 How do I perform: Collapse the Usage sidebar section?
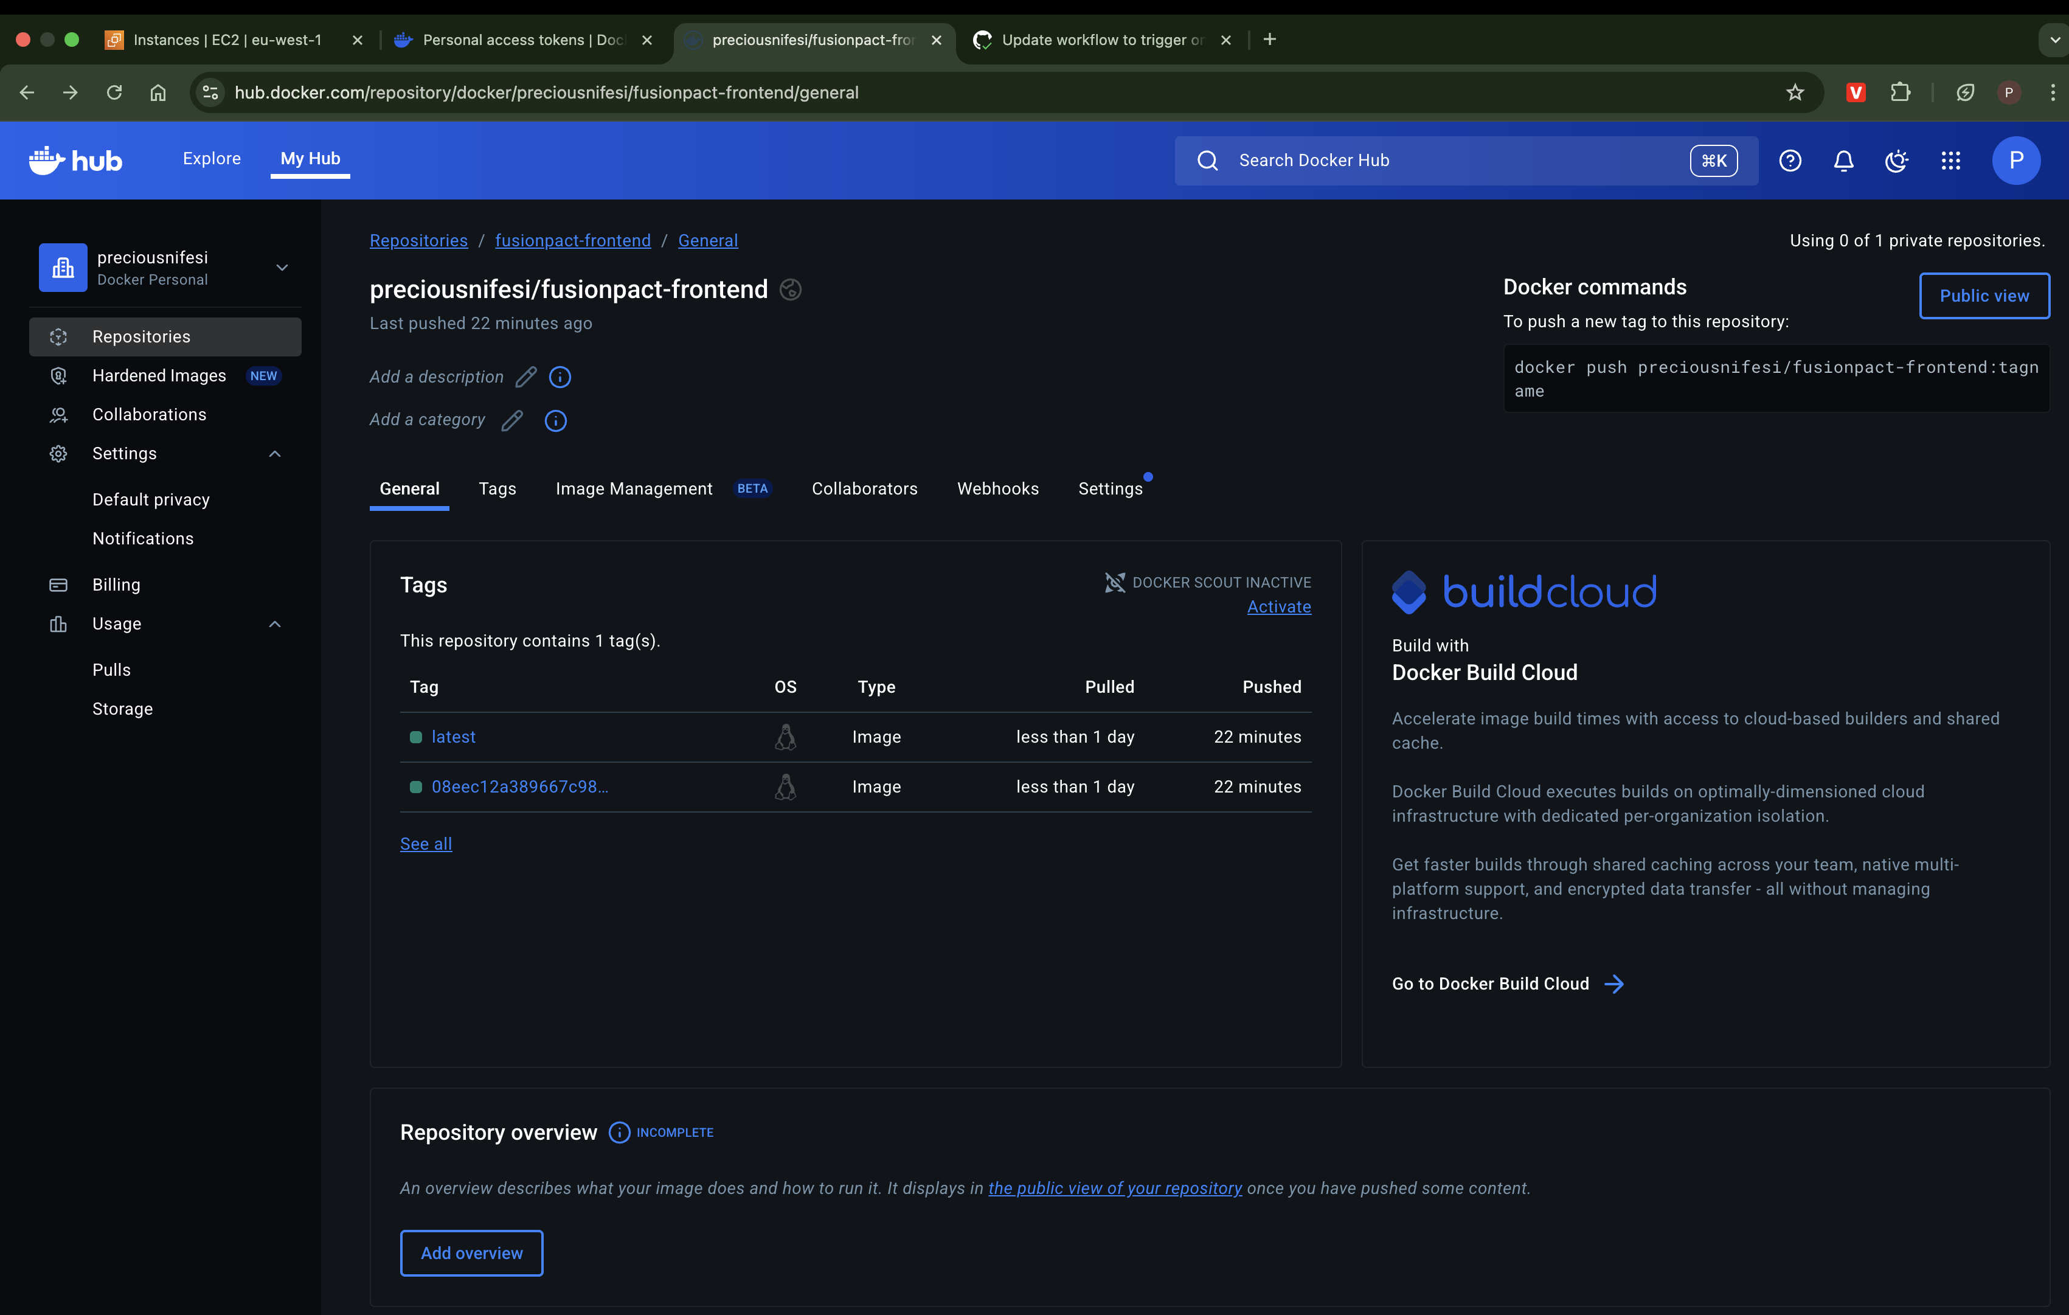click(275, 624)
